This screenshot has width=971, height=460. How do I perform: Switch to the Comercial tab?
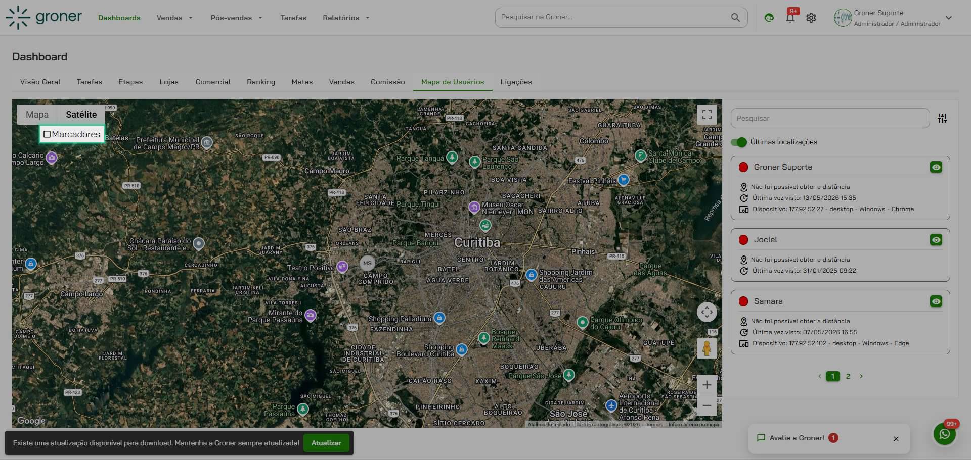[213, 82]
